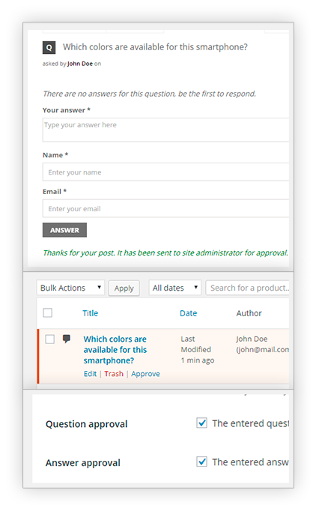Screen dimensions: 316x514
Task: Click the Trash link for the question
Action: pyautogui.click(x=114, y=374)
